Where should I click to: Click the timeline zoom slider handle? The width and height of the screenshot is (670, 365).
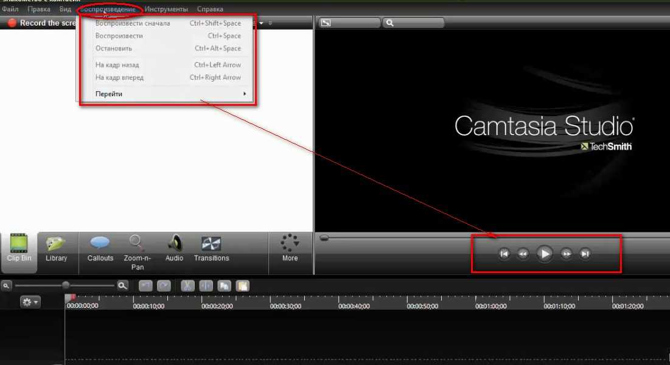pos(66,285)
